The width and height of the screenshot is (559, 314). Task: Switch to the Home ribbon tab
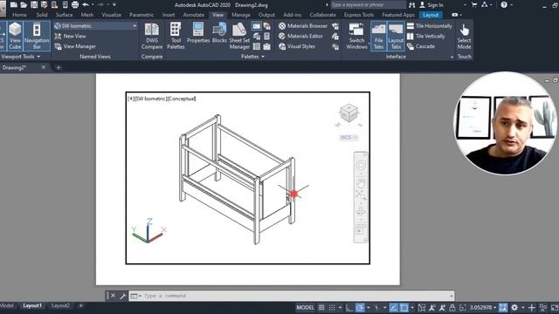(19, 15)
